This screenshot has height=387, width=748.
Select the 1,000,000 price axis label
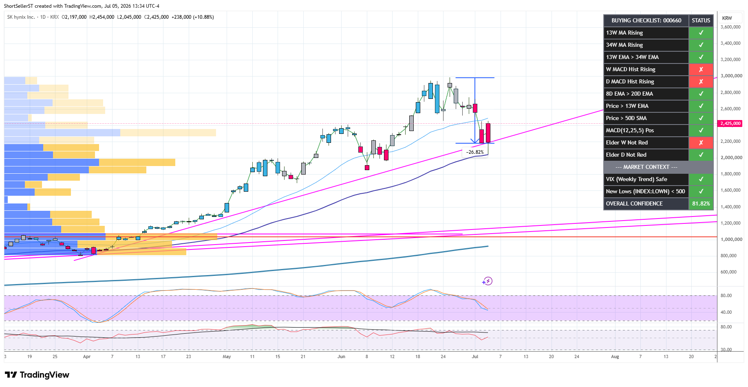click(x=730, y=239)
